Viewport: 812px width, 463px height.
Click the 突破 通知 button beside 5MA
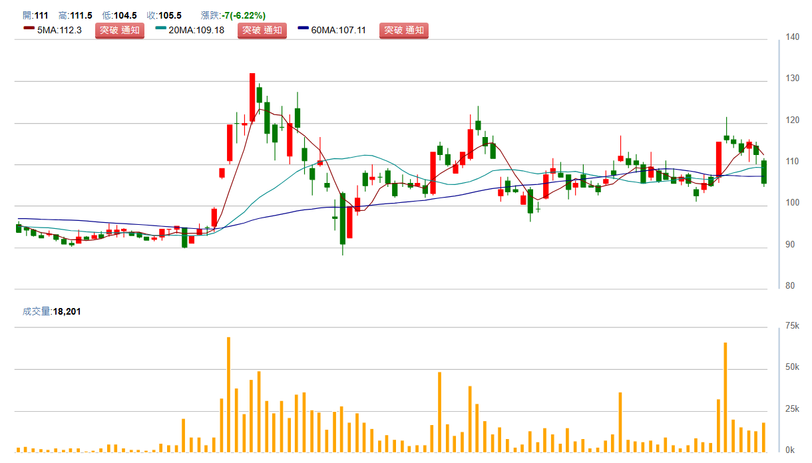[120, 30]
